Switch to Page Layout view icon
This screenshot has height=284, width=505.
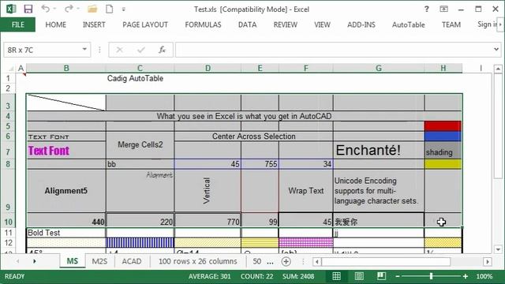click(359, 276)
